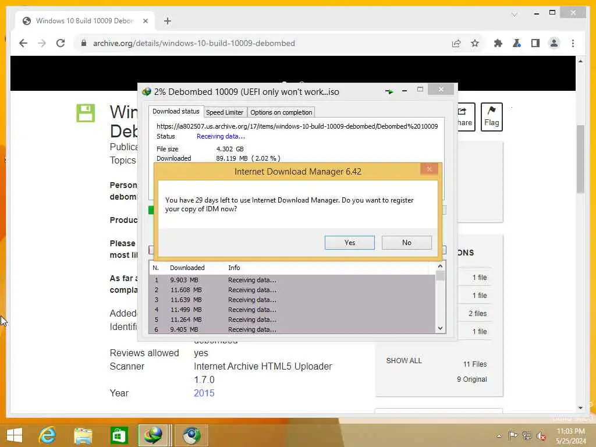This screenshot has height=447, width=596.
Task: Click the page scrollbar up arrow in Chrome
Action: [580, 61]
